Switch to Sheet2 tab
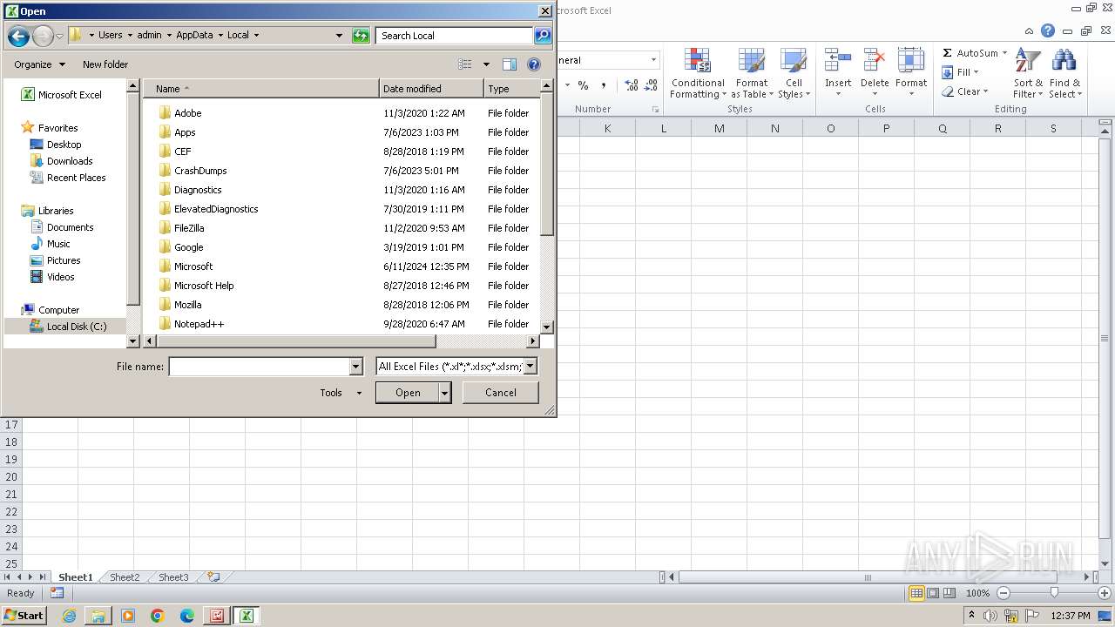 pos(124,576)
